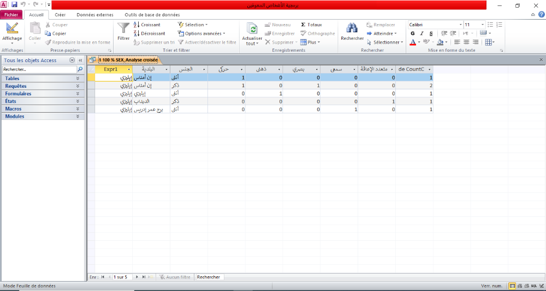This screenshot has height=291, width=546.
Task: Expand the Tables group
Action: click(43, 78)
